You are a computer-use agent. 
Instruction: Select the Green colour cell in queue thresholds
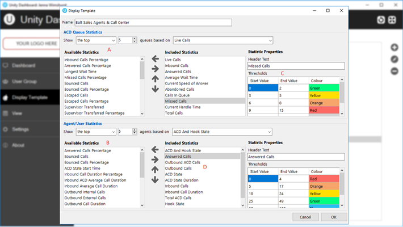coord(324,88)
